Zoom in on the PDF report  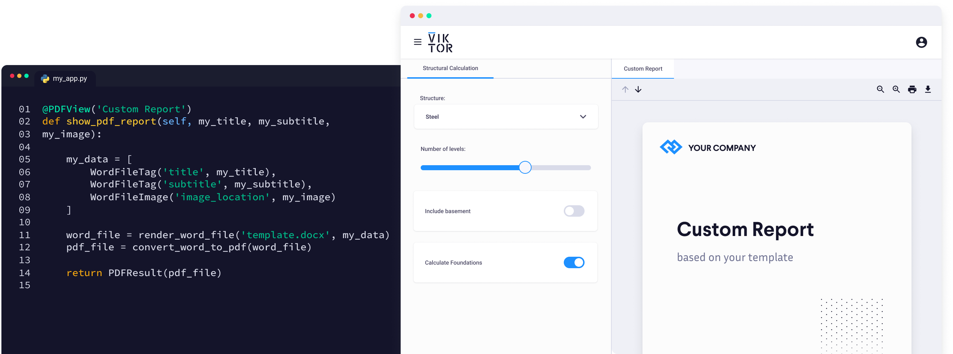click(896, 89)
